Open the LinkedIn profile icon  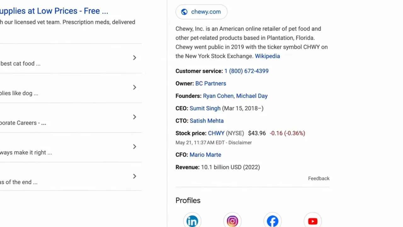tap(192, 221)
